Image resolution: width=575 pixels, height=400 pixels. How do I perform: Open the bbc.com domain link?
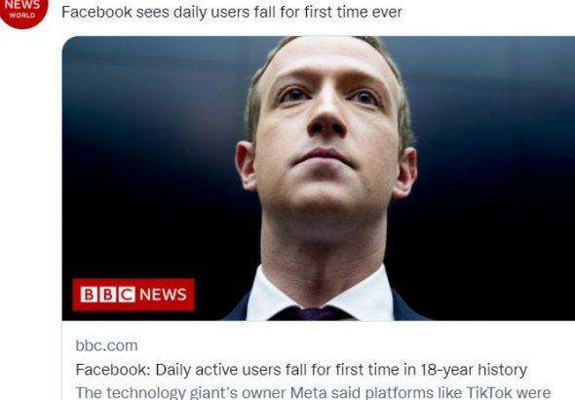pos(106,345)
